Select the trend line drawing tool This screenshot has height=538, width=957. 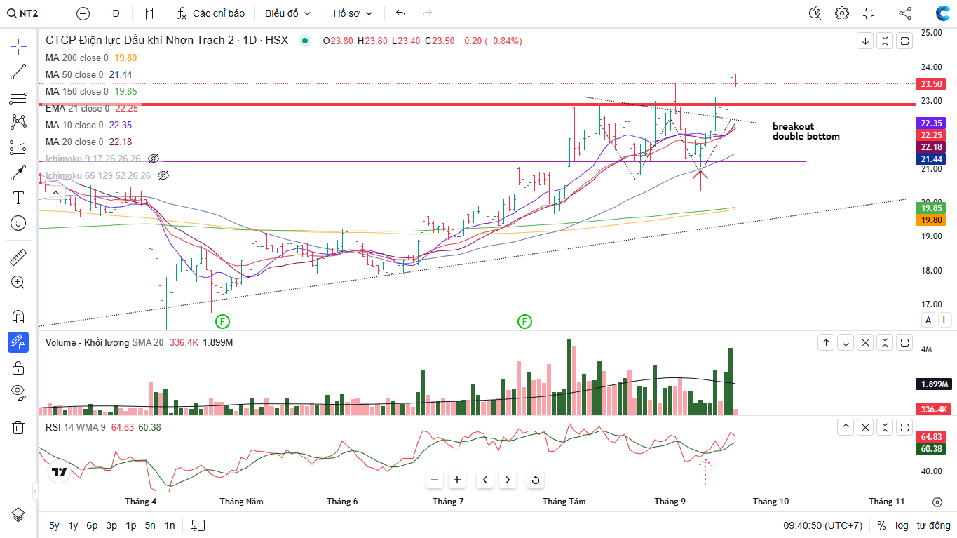(x=18, y=72)
